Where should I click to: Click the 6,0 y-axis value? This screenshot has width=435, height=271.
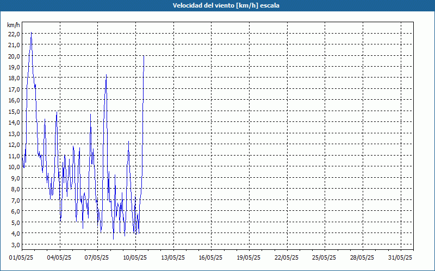(x=15, y=211)
